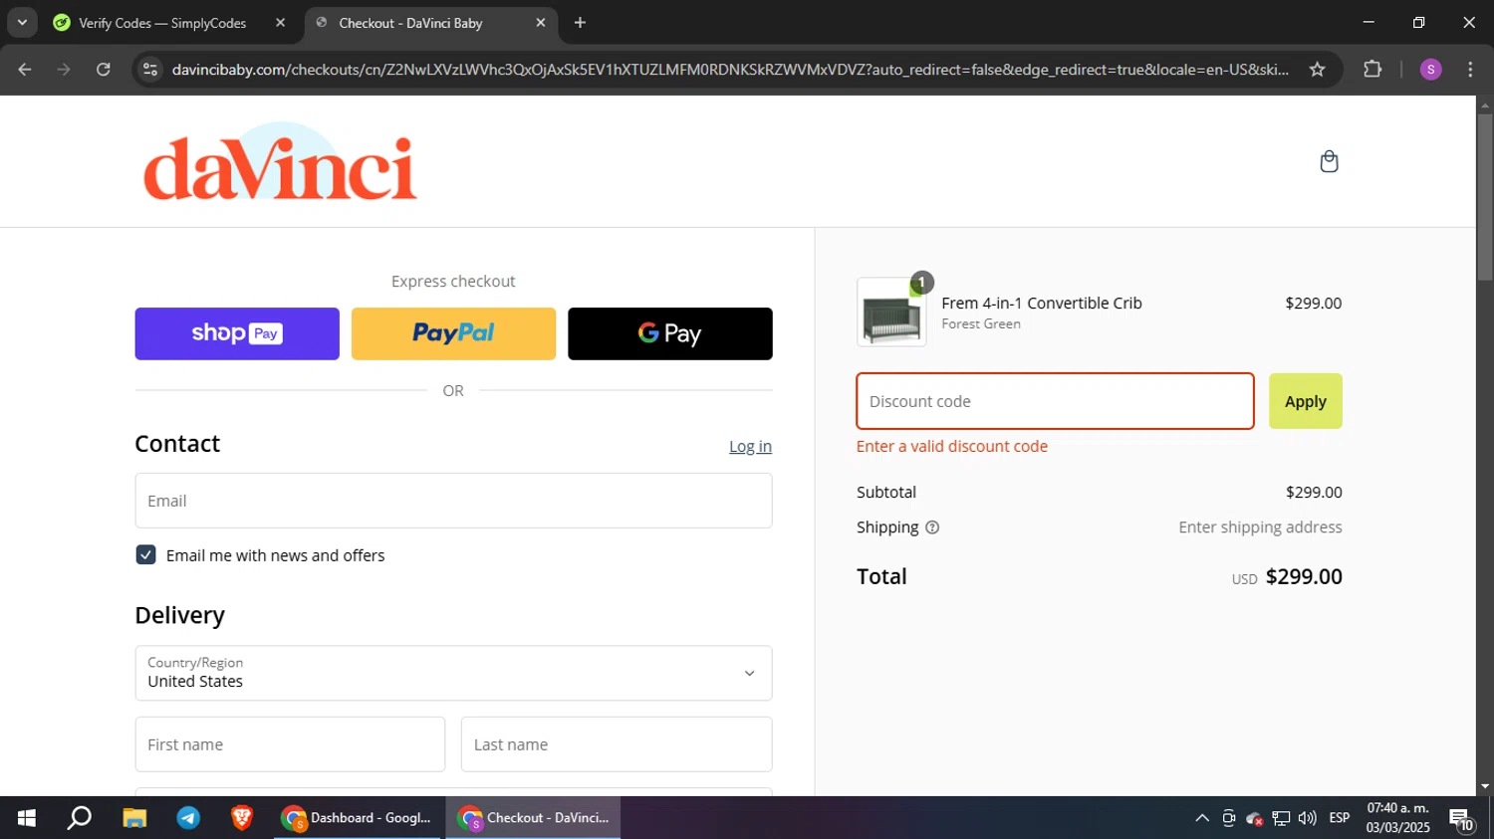The height and width of the screenshot is (839, 1494).
Task: Click the Log in link
Action: click(750, 447)
